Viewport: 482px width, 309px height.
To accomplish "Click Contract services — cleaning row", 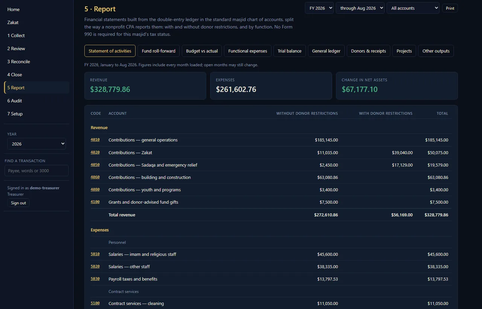I will 271,303.
